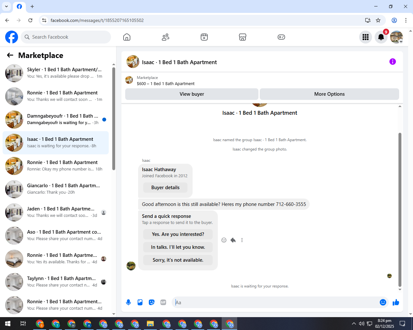
Task: View site information icon in address bar
Action: point(44,20)
